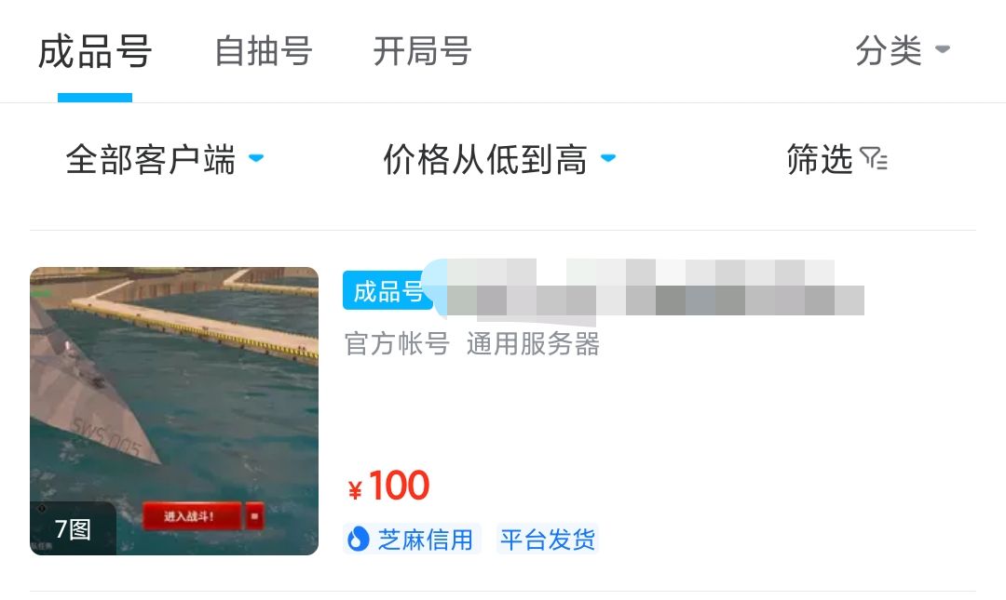The height and width of the screenshot is (600, 1006).
Task: Open the 全部客户端 filter dropdown
Action: (x=165, y=159)
